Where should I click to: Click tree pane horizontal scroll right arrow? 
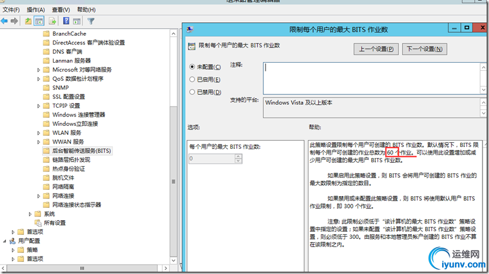pyautogui.click(x=165, y=268)
